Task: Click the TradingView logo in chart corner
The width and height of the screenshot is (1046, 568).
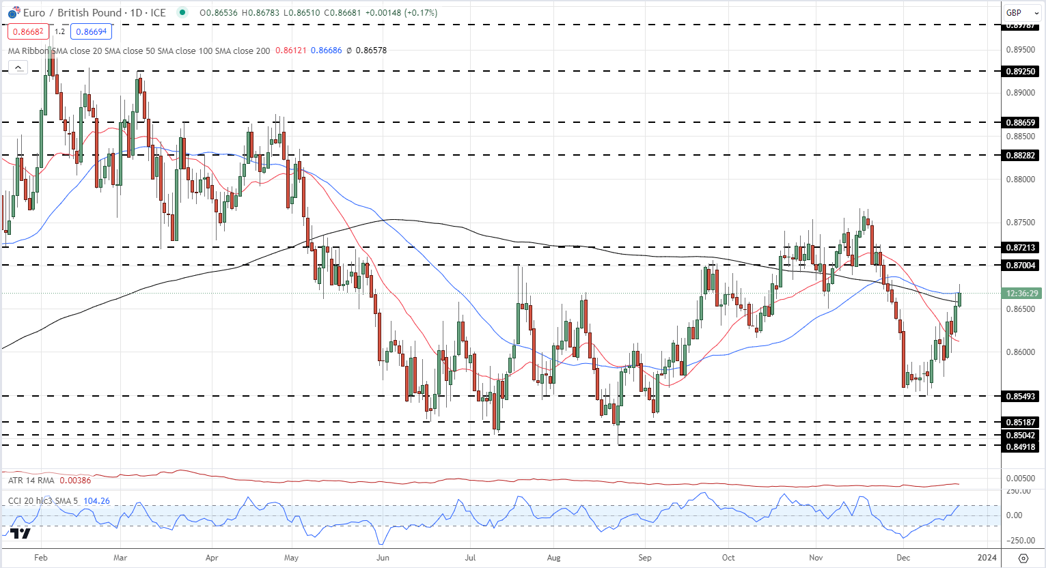Action: point(20,533)
